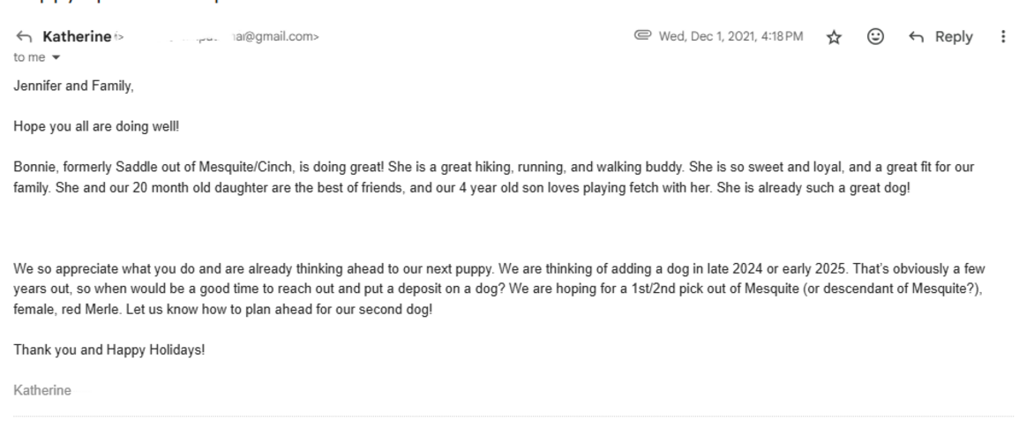Click the Wed, Dec 1, 2021 timestamp
This screenshot has height=421, width=1019.
pyautogui.click(x=731, y=36)
